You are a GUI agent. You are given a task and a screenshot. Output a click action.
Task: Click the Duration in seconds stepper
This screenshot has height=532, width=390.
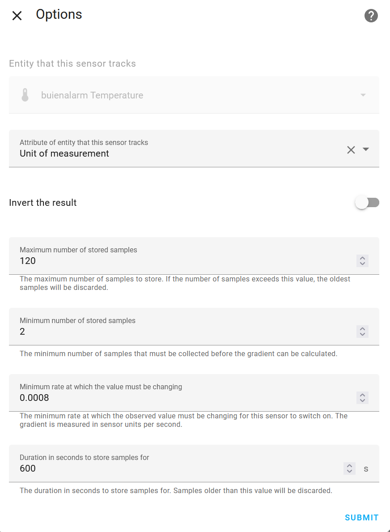(350, 468)
